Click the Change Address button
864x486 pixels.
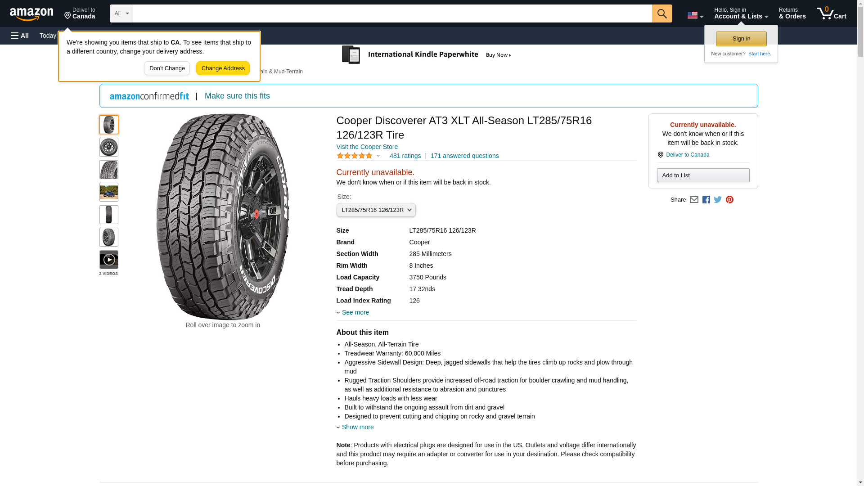[223, 68]
